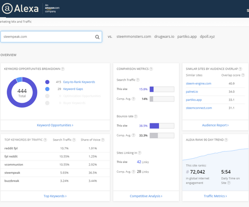Image resolution: width=249 pixels, height=207 pixels.
Task: Click the OVERVIEW heading
Action: pyautogui.click(x=8, y=55)
